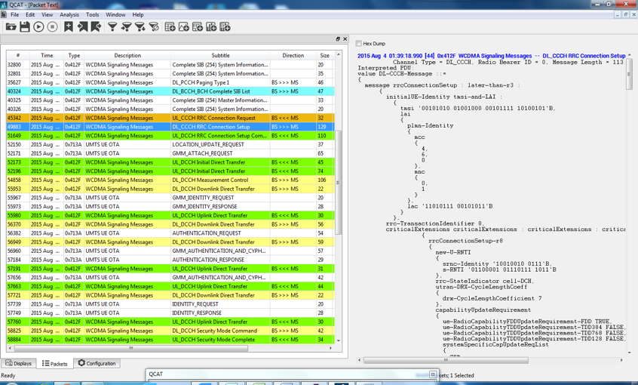Viewport: 638px width, 385px height.
Task: Open the Analysis menu
Action: pos(69,14)
